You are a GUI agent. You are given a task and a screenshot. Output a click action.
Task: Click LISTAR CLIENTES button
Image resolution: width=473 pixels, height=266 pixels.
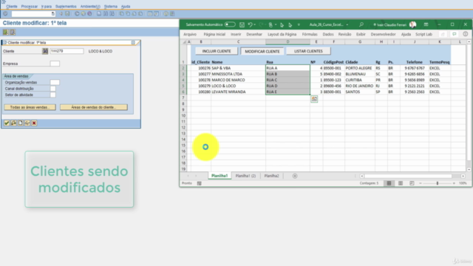point(308,51)
